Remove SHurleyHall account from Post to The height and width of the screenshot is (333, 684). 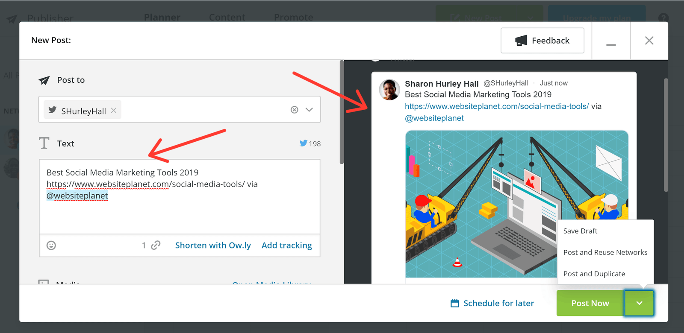tap(114, 110)
